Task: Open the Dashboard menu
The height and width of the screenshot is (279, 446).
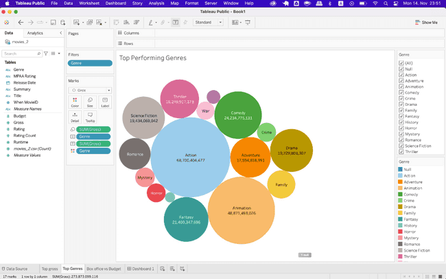Action: click(x=115, y=3)
